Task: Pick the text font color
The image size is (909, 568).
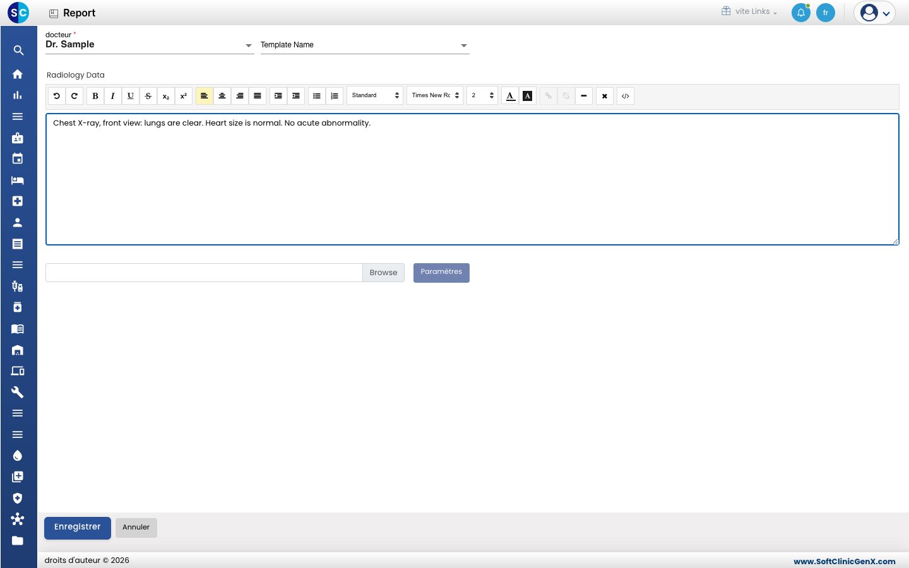Action: 511,96
